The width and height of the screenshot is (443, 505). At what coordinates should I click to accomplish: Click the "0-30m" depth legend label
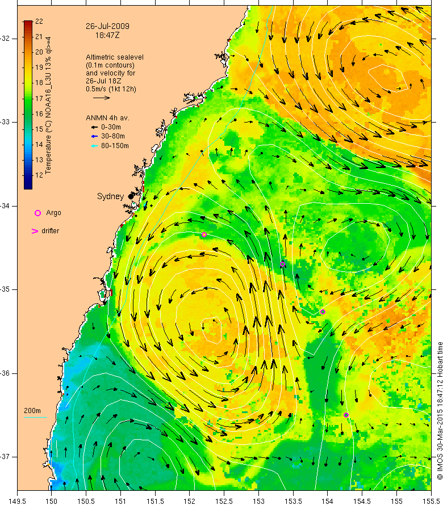click(x=111, y=127)
